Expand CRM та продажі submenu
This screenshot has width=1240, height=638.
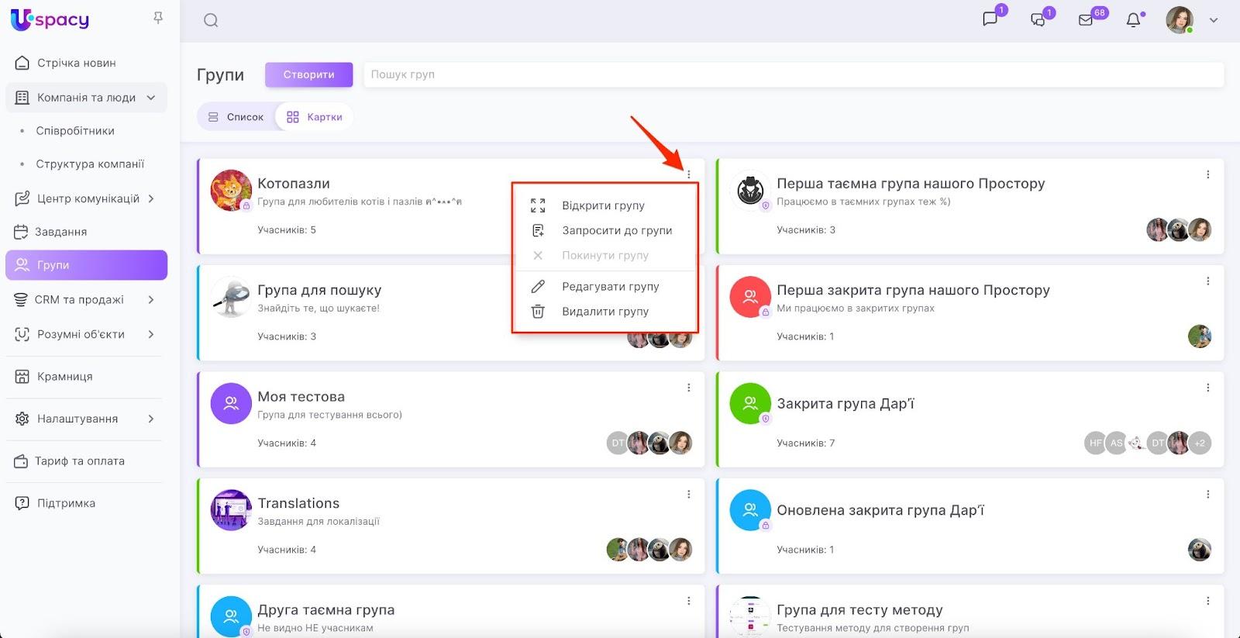pyautogui.click(x=151, y=300)
